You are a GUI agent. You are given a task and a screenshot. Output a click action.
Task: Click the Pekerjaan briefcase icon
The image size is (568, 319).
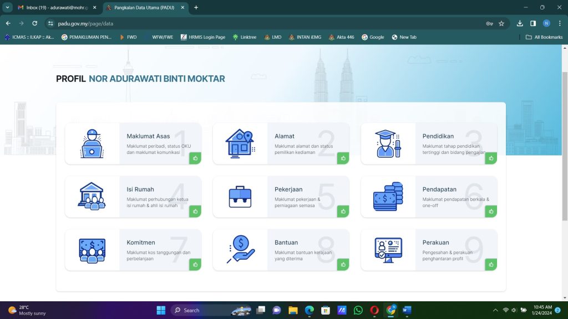coord(240,197)
